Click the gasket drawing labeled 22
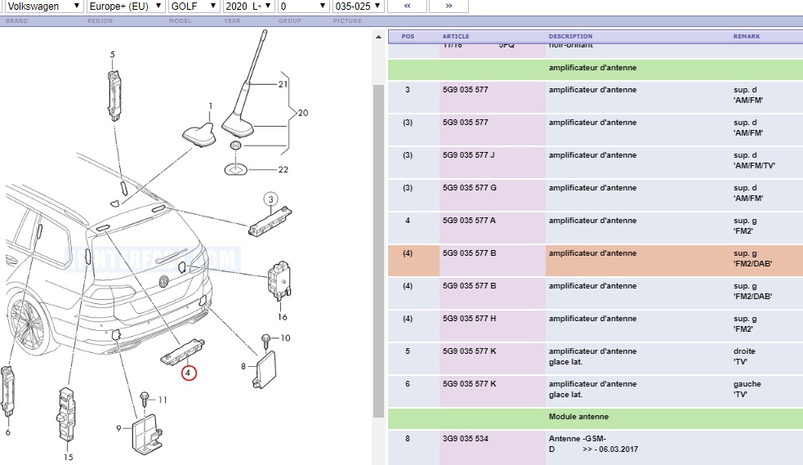803x465 pixels. click(x=236, y=168)
